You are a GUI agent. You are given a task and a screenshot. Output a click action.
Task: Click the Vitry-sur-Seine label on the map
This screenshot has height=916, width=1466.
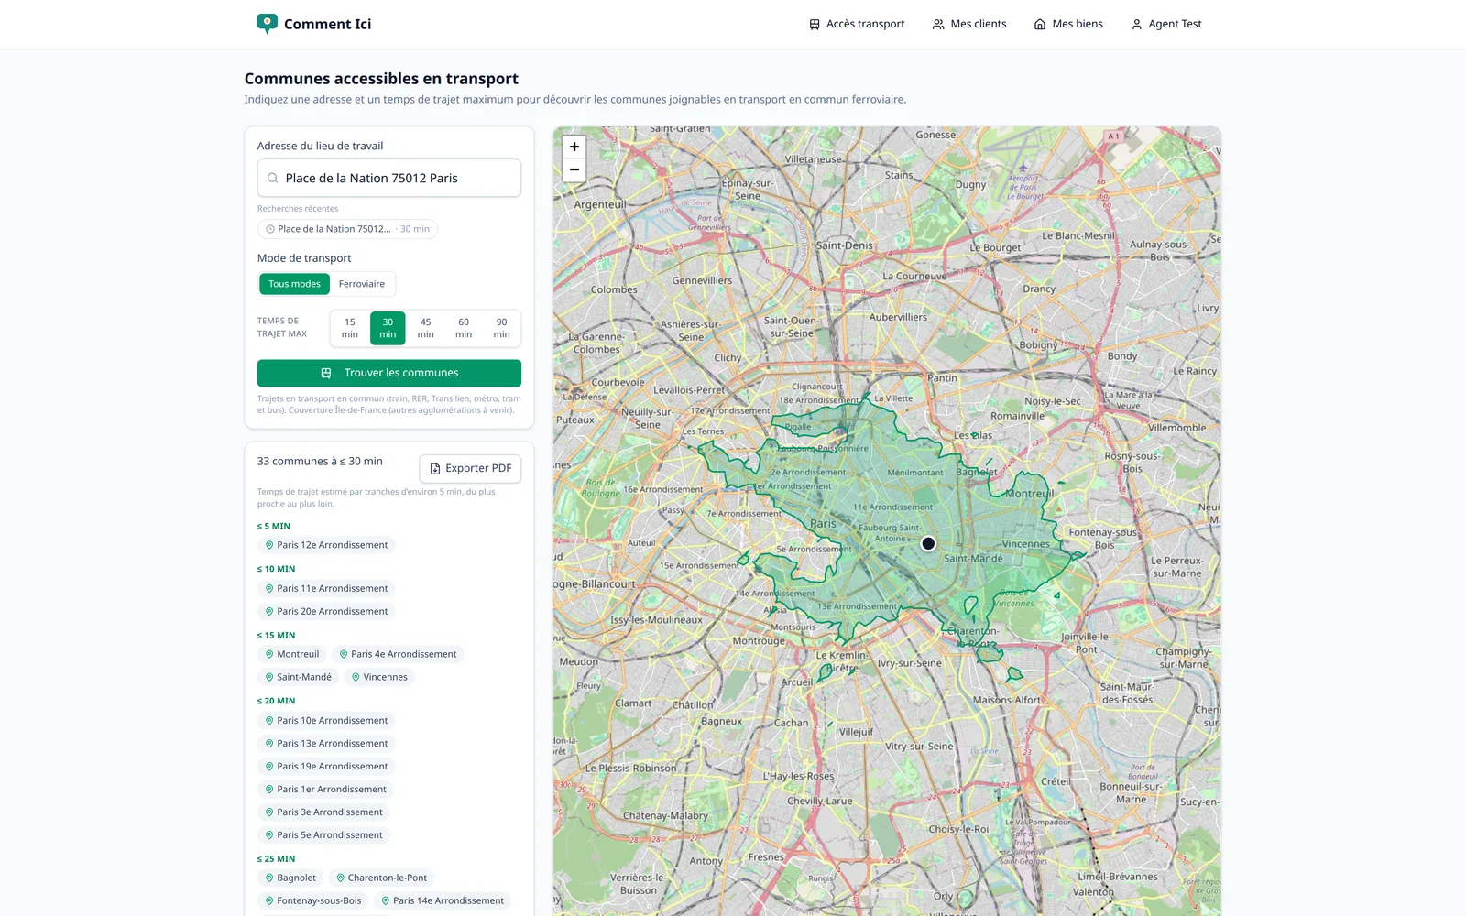point(919,747)
